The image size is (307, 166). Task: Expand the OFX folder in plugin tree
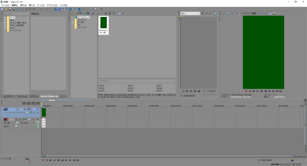[x=5, y=20]
